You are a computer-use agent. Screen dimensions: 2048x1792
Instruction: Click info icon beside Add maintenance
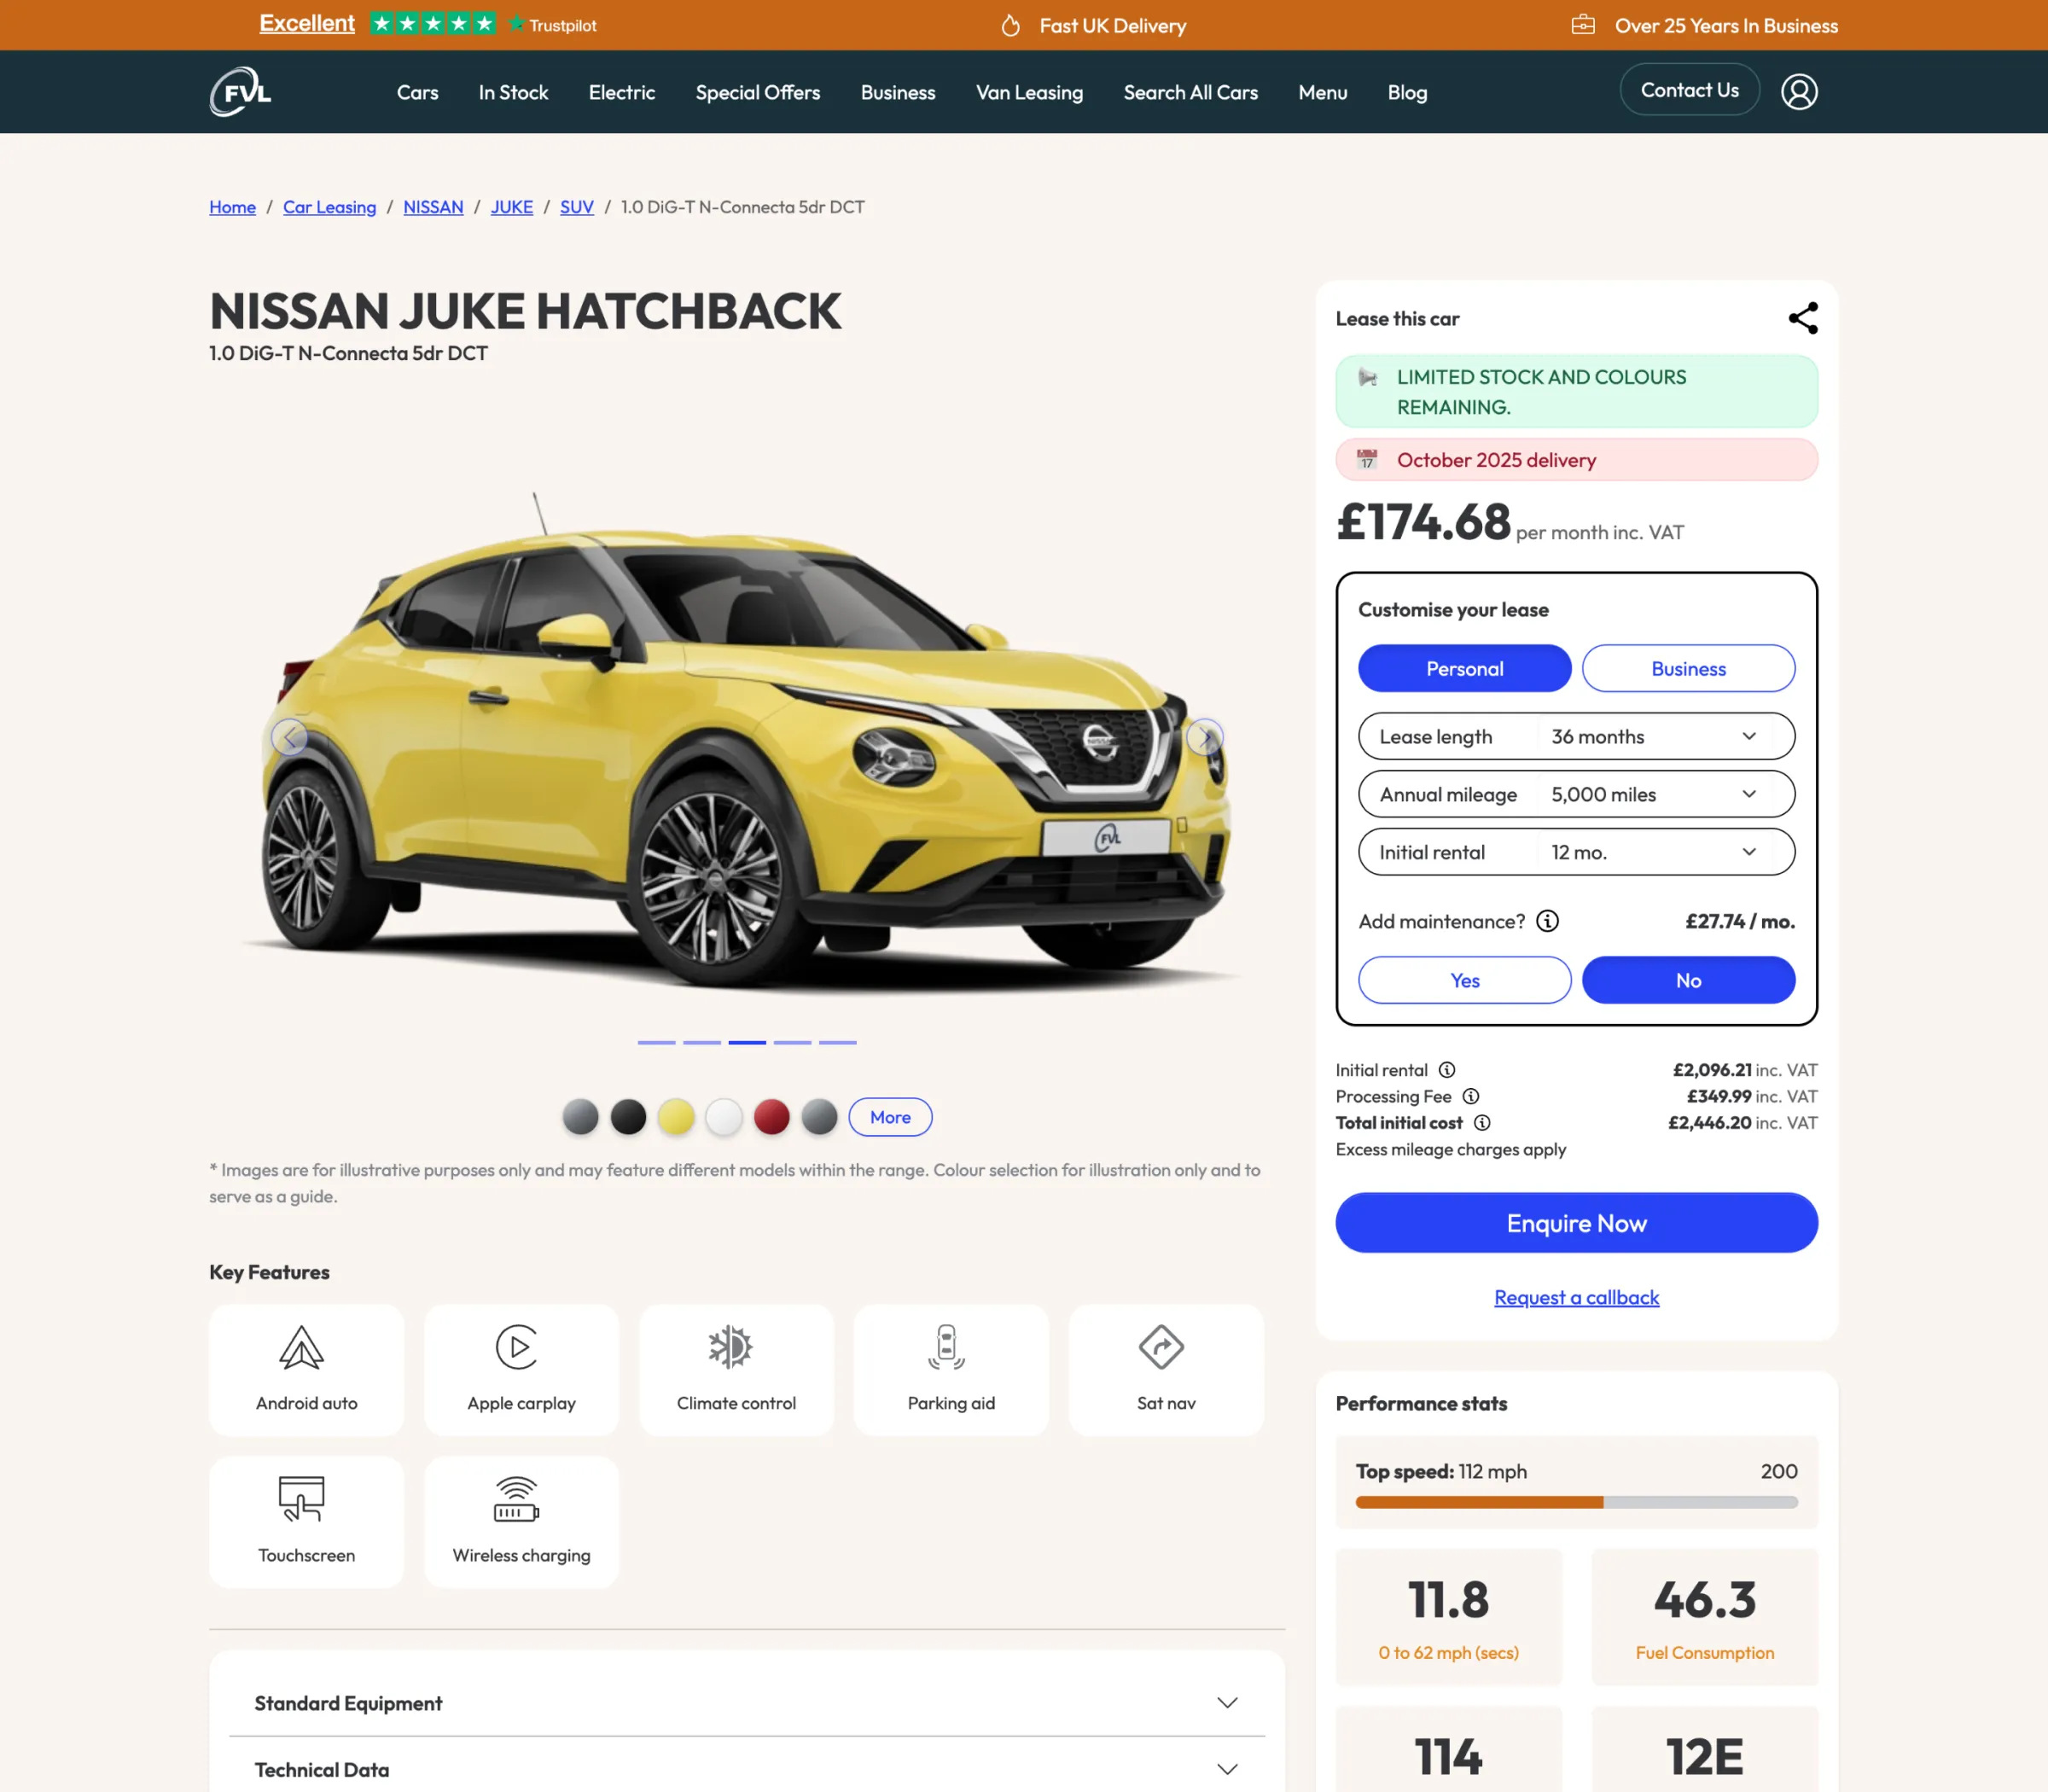tap(1546, 921)
